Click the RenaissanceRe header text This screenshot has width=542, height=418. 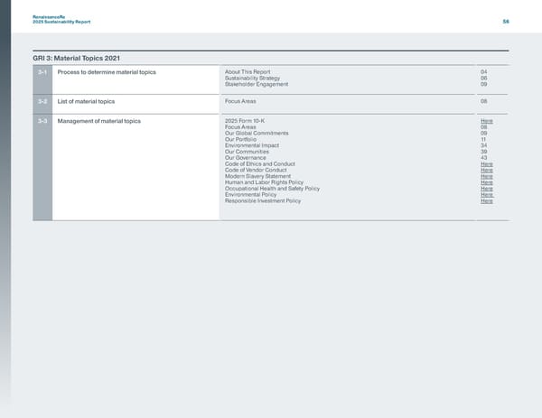click(x=49, y=17)
